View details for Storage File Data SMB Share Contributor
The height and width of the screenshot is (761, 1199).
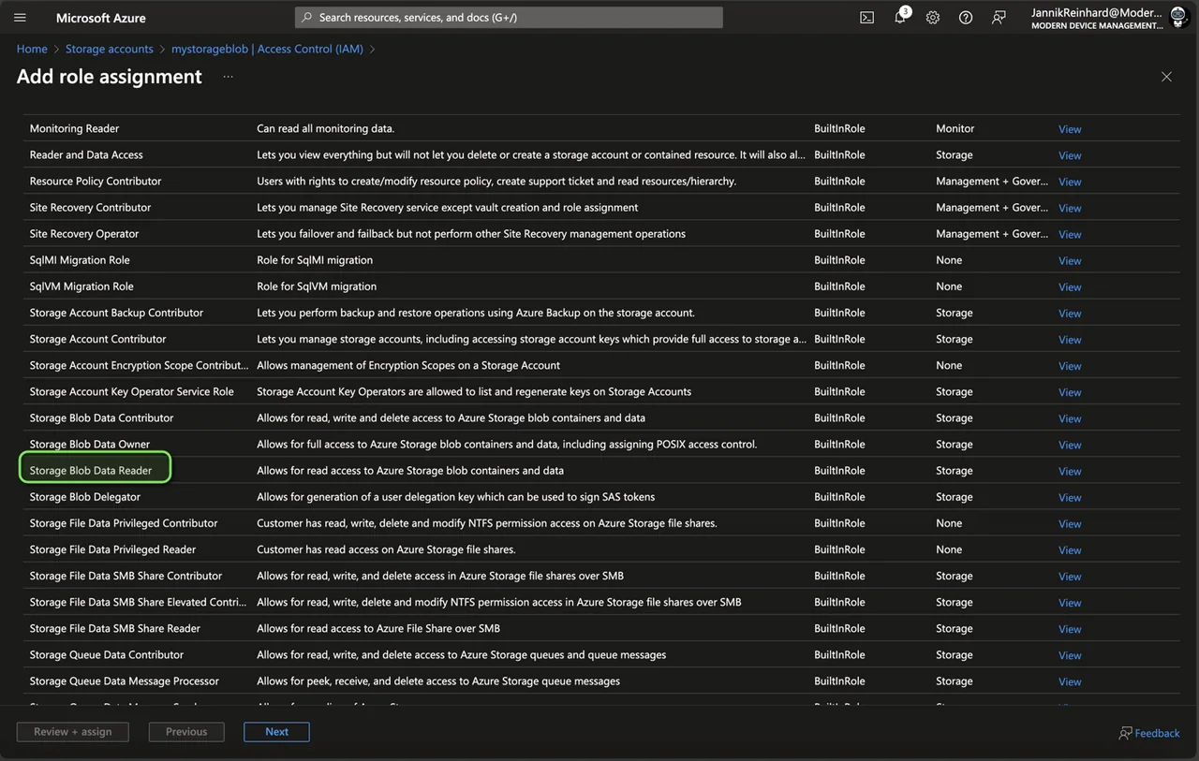(x=1070, y=577)
